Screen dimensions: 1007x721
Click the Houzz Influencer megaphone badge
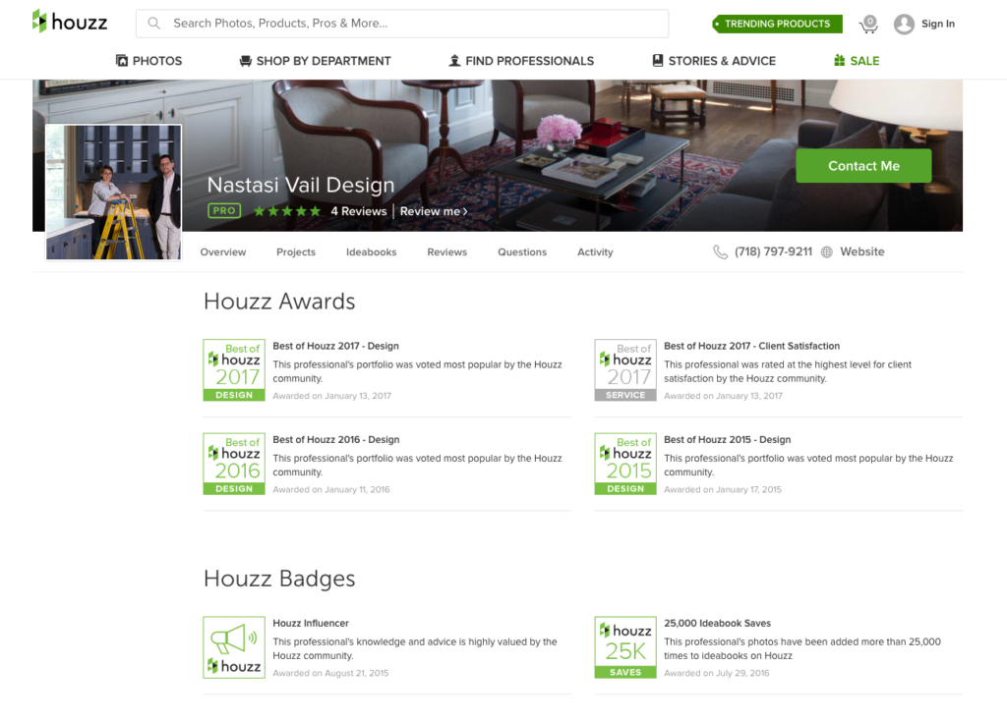click(234, 647)
